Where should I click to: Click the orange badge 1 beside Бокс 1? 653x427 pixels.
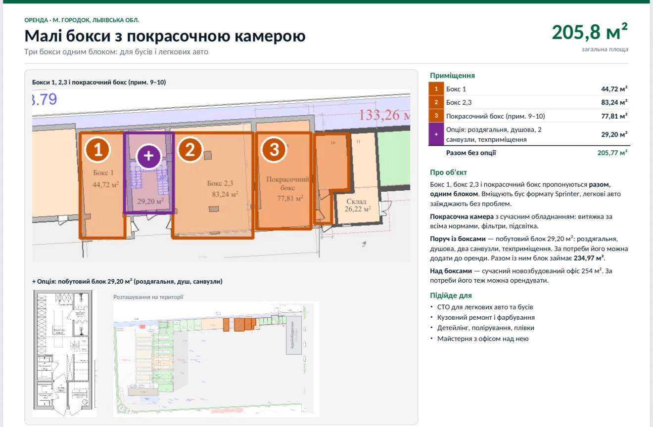[436, 89]
